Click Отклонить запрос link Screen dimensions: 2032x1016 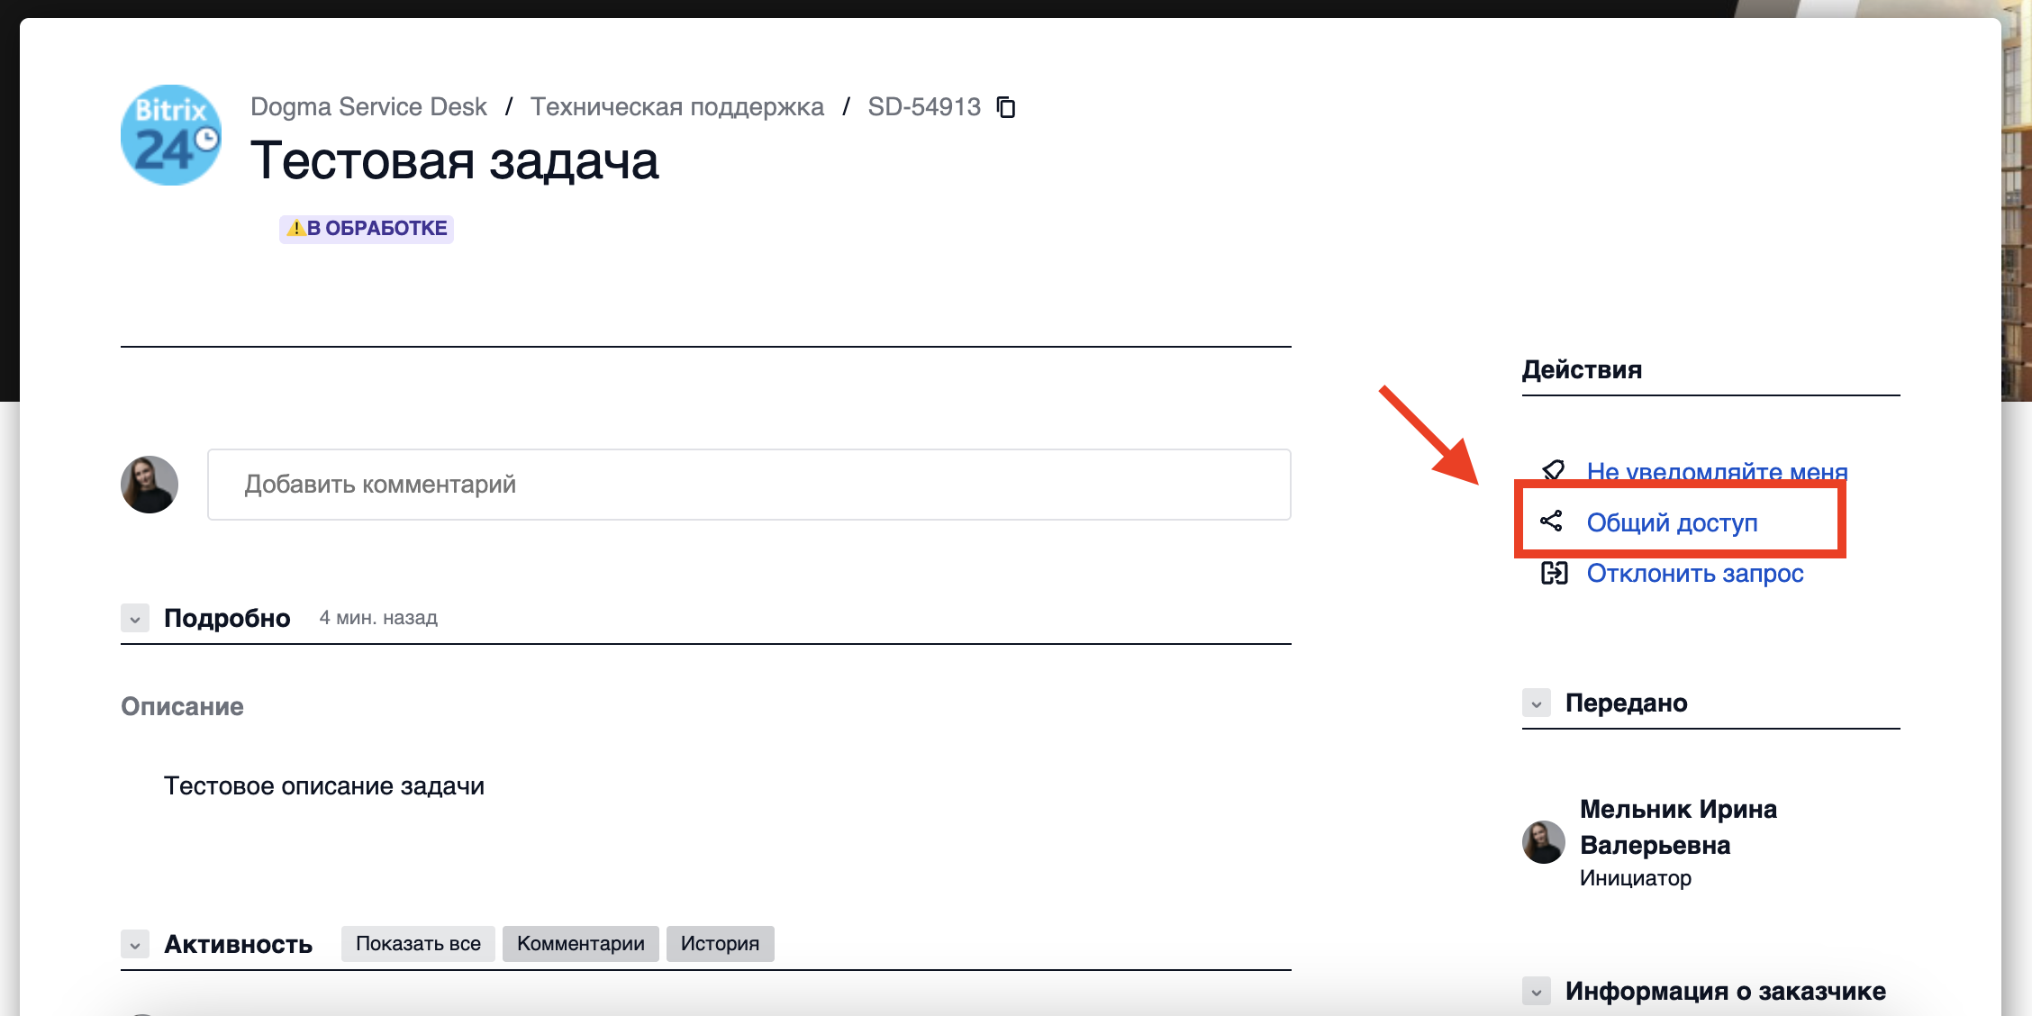[1694, 574]
